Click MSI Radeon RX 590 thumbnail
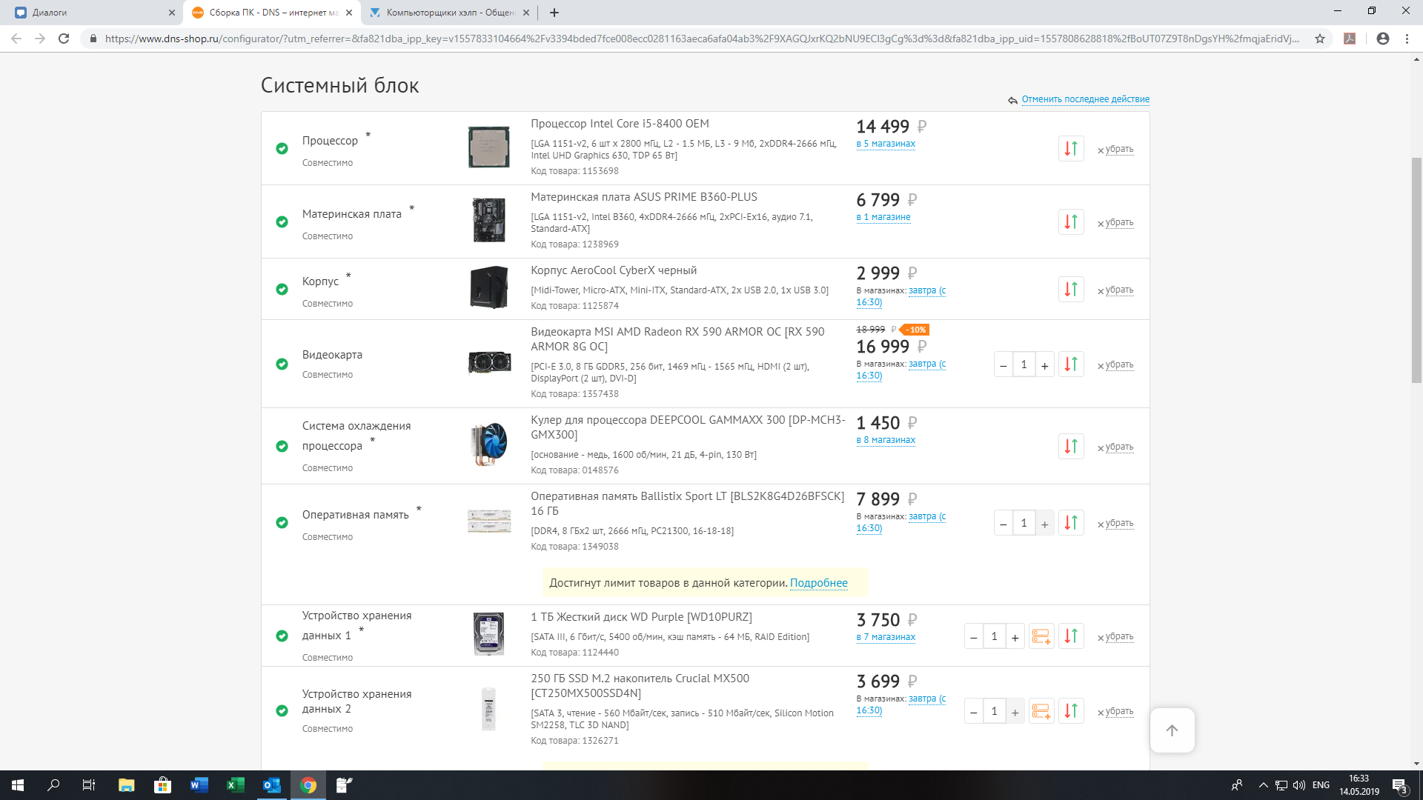 pos(489,362)
